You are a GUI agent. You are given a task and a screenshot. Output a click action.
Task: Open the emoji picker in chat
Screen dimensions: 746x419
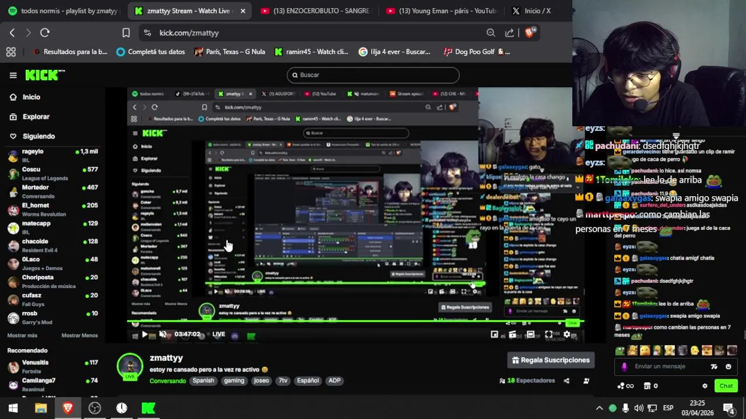(728, 367)
